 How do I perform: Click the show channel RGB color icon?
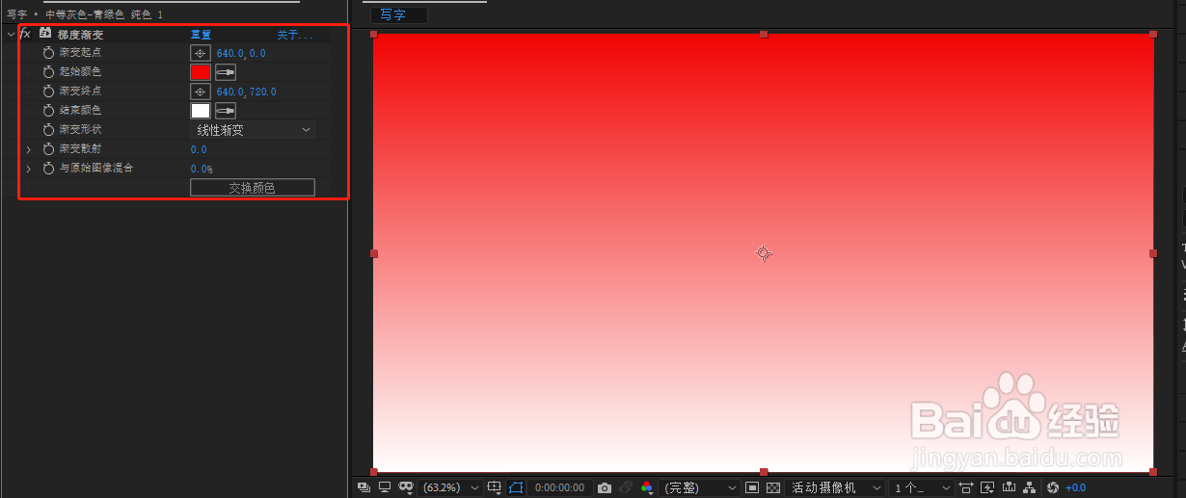click(646, 488)
